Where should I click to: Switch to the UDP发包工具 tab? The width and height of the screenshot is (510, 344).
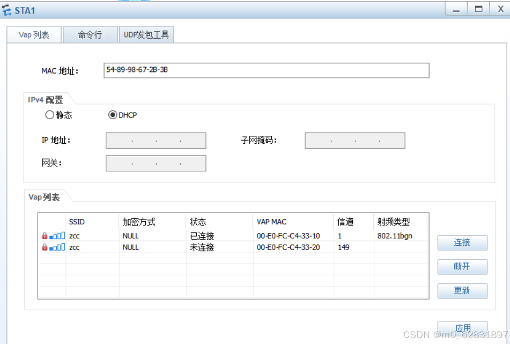[x=146, y=34]
